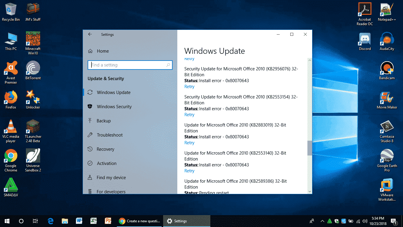Open the Backup settings page

tap(130, 121)
